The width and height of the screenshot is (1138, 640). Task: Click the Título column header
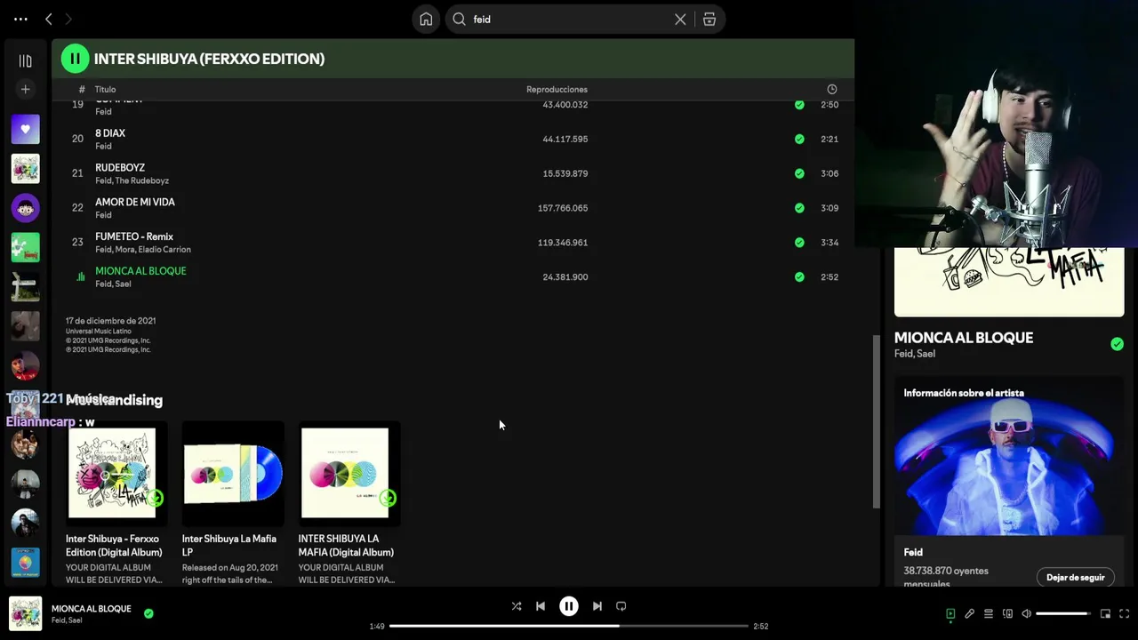[105, 89]
